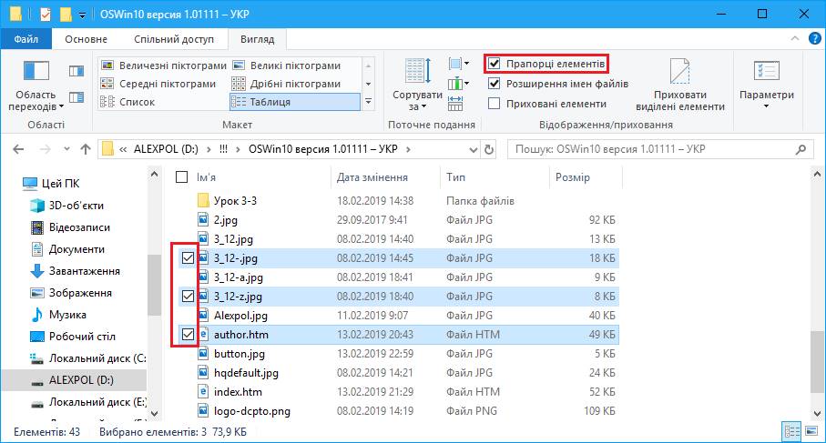Uncheck the checkbox for 3_12-.jpg

188,257
